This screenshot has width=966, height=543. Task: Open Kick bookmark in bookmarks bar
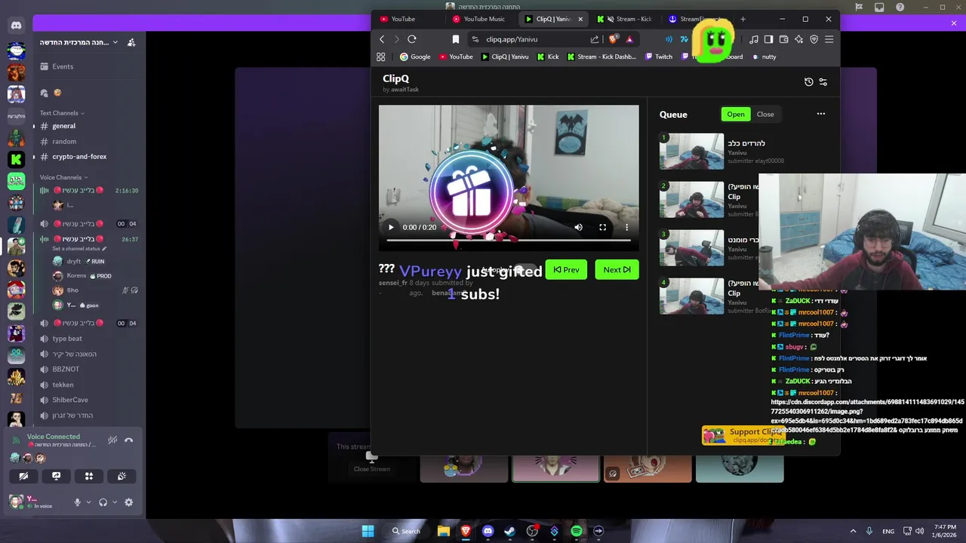tap(548, 57)
